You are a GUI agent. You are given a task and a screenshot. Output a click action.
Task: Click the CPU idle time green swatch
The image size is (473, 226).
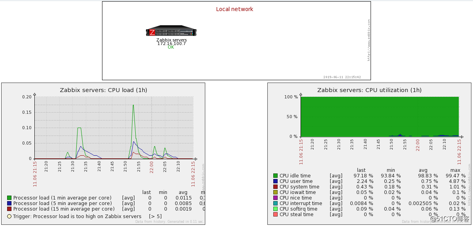click(275, 176)
